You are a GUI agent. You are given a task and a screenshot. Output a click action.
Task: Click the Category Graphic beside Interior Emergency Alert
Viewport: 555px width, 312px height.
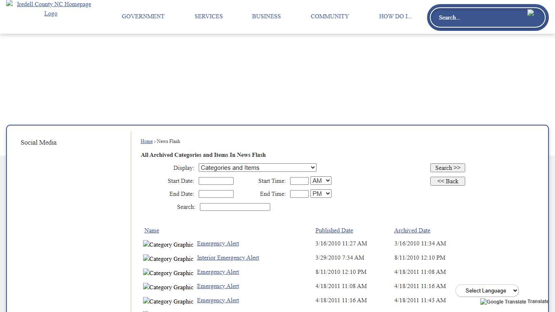tap(168, 259)
